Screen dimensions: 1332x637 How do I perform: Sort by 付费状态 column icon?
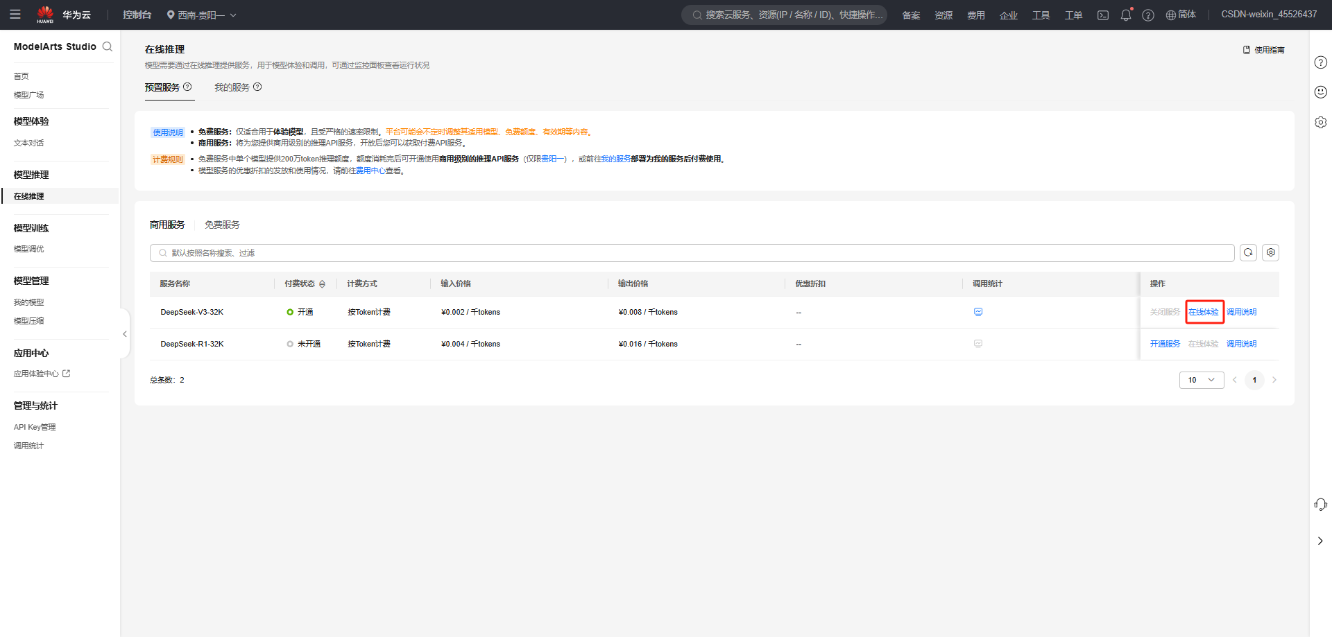tap(322, 284)
